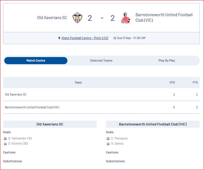Click soccer ball icon beside D. Nicholls
Viewport: 204px width, 170px height.
[5, 144]
